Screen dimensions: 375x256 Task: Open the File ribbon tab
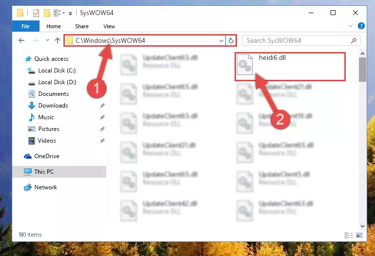(25, 26)
